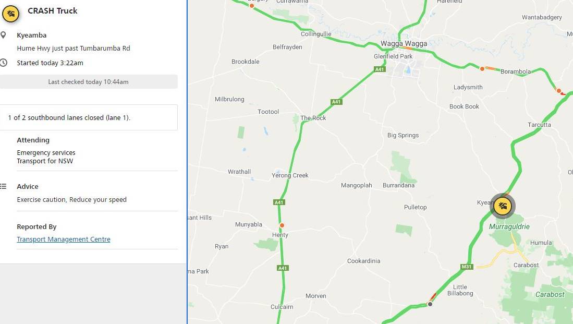Select the grey incident dot near Little Billabong
This screenshot has height=324, width=573.
(430, 304)
